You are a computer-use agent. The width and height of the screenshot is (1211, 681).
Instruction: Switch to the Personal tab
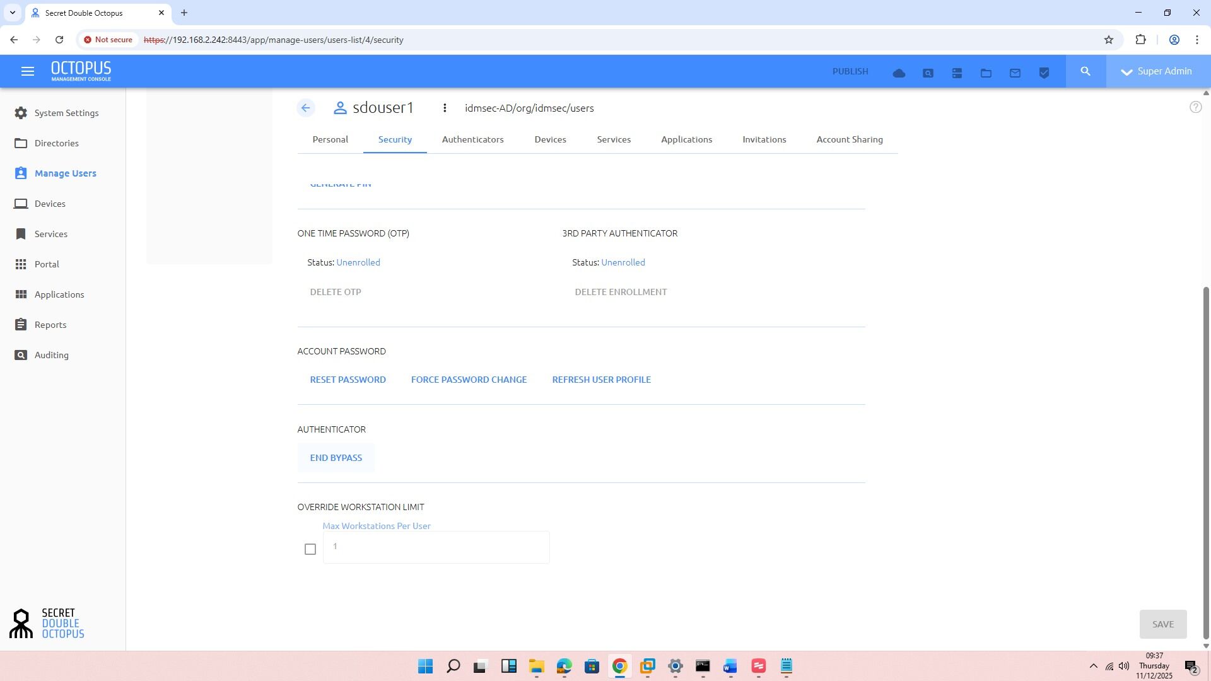pyautogui.click(x=330, y=139)
